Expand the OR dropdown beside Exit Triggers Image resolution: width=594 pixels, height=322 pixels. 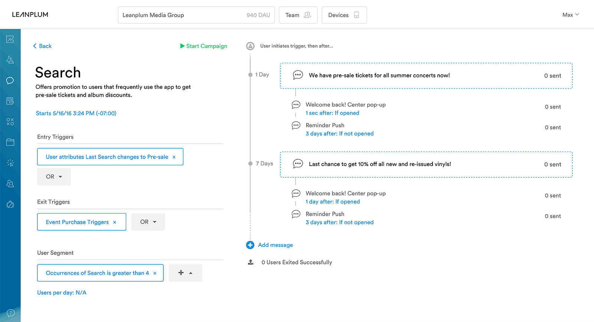(148, 222)
